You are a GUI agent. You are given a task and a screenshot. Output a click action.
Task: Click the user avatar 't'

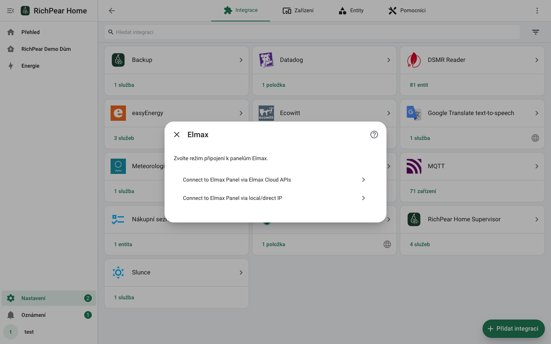[11, 332]
